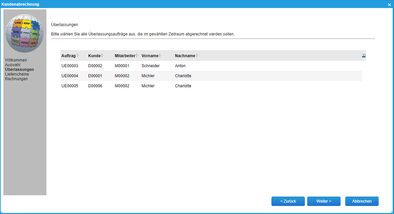
Task: Click the sort icon beside Kunde header
Action: tap(103, 56)
